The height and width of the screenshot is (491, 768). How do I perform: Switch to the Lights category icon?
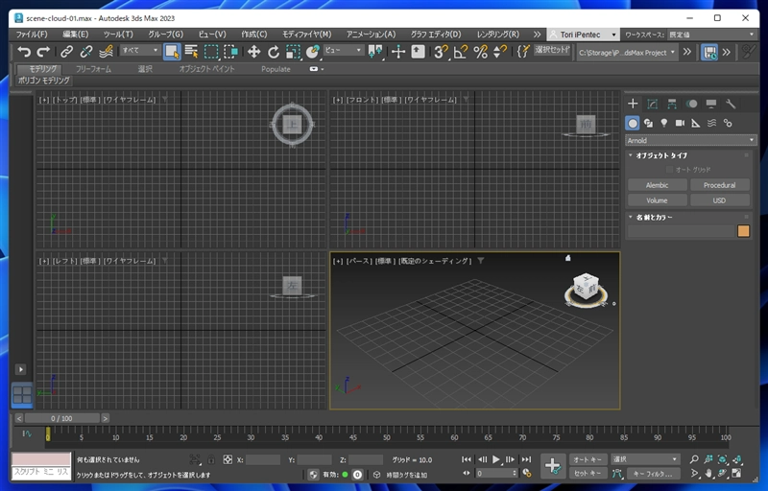point(663,123)
